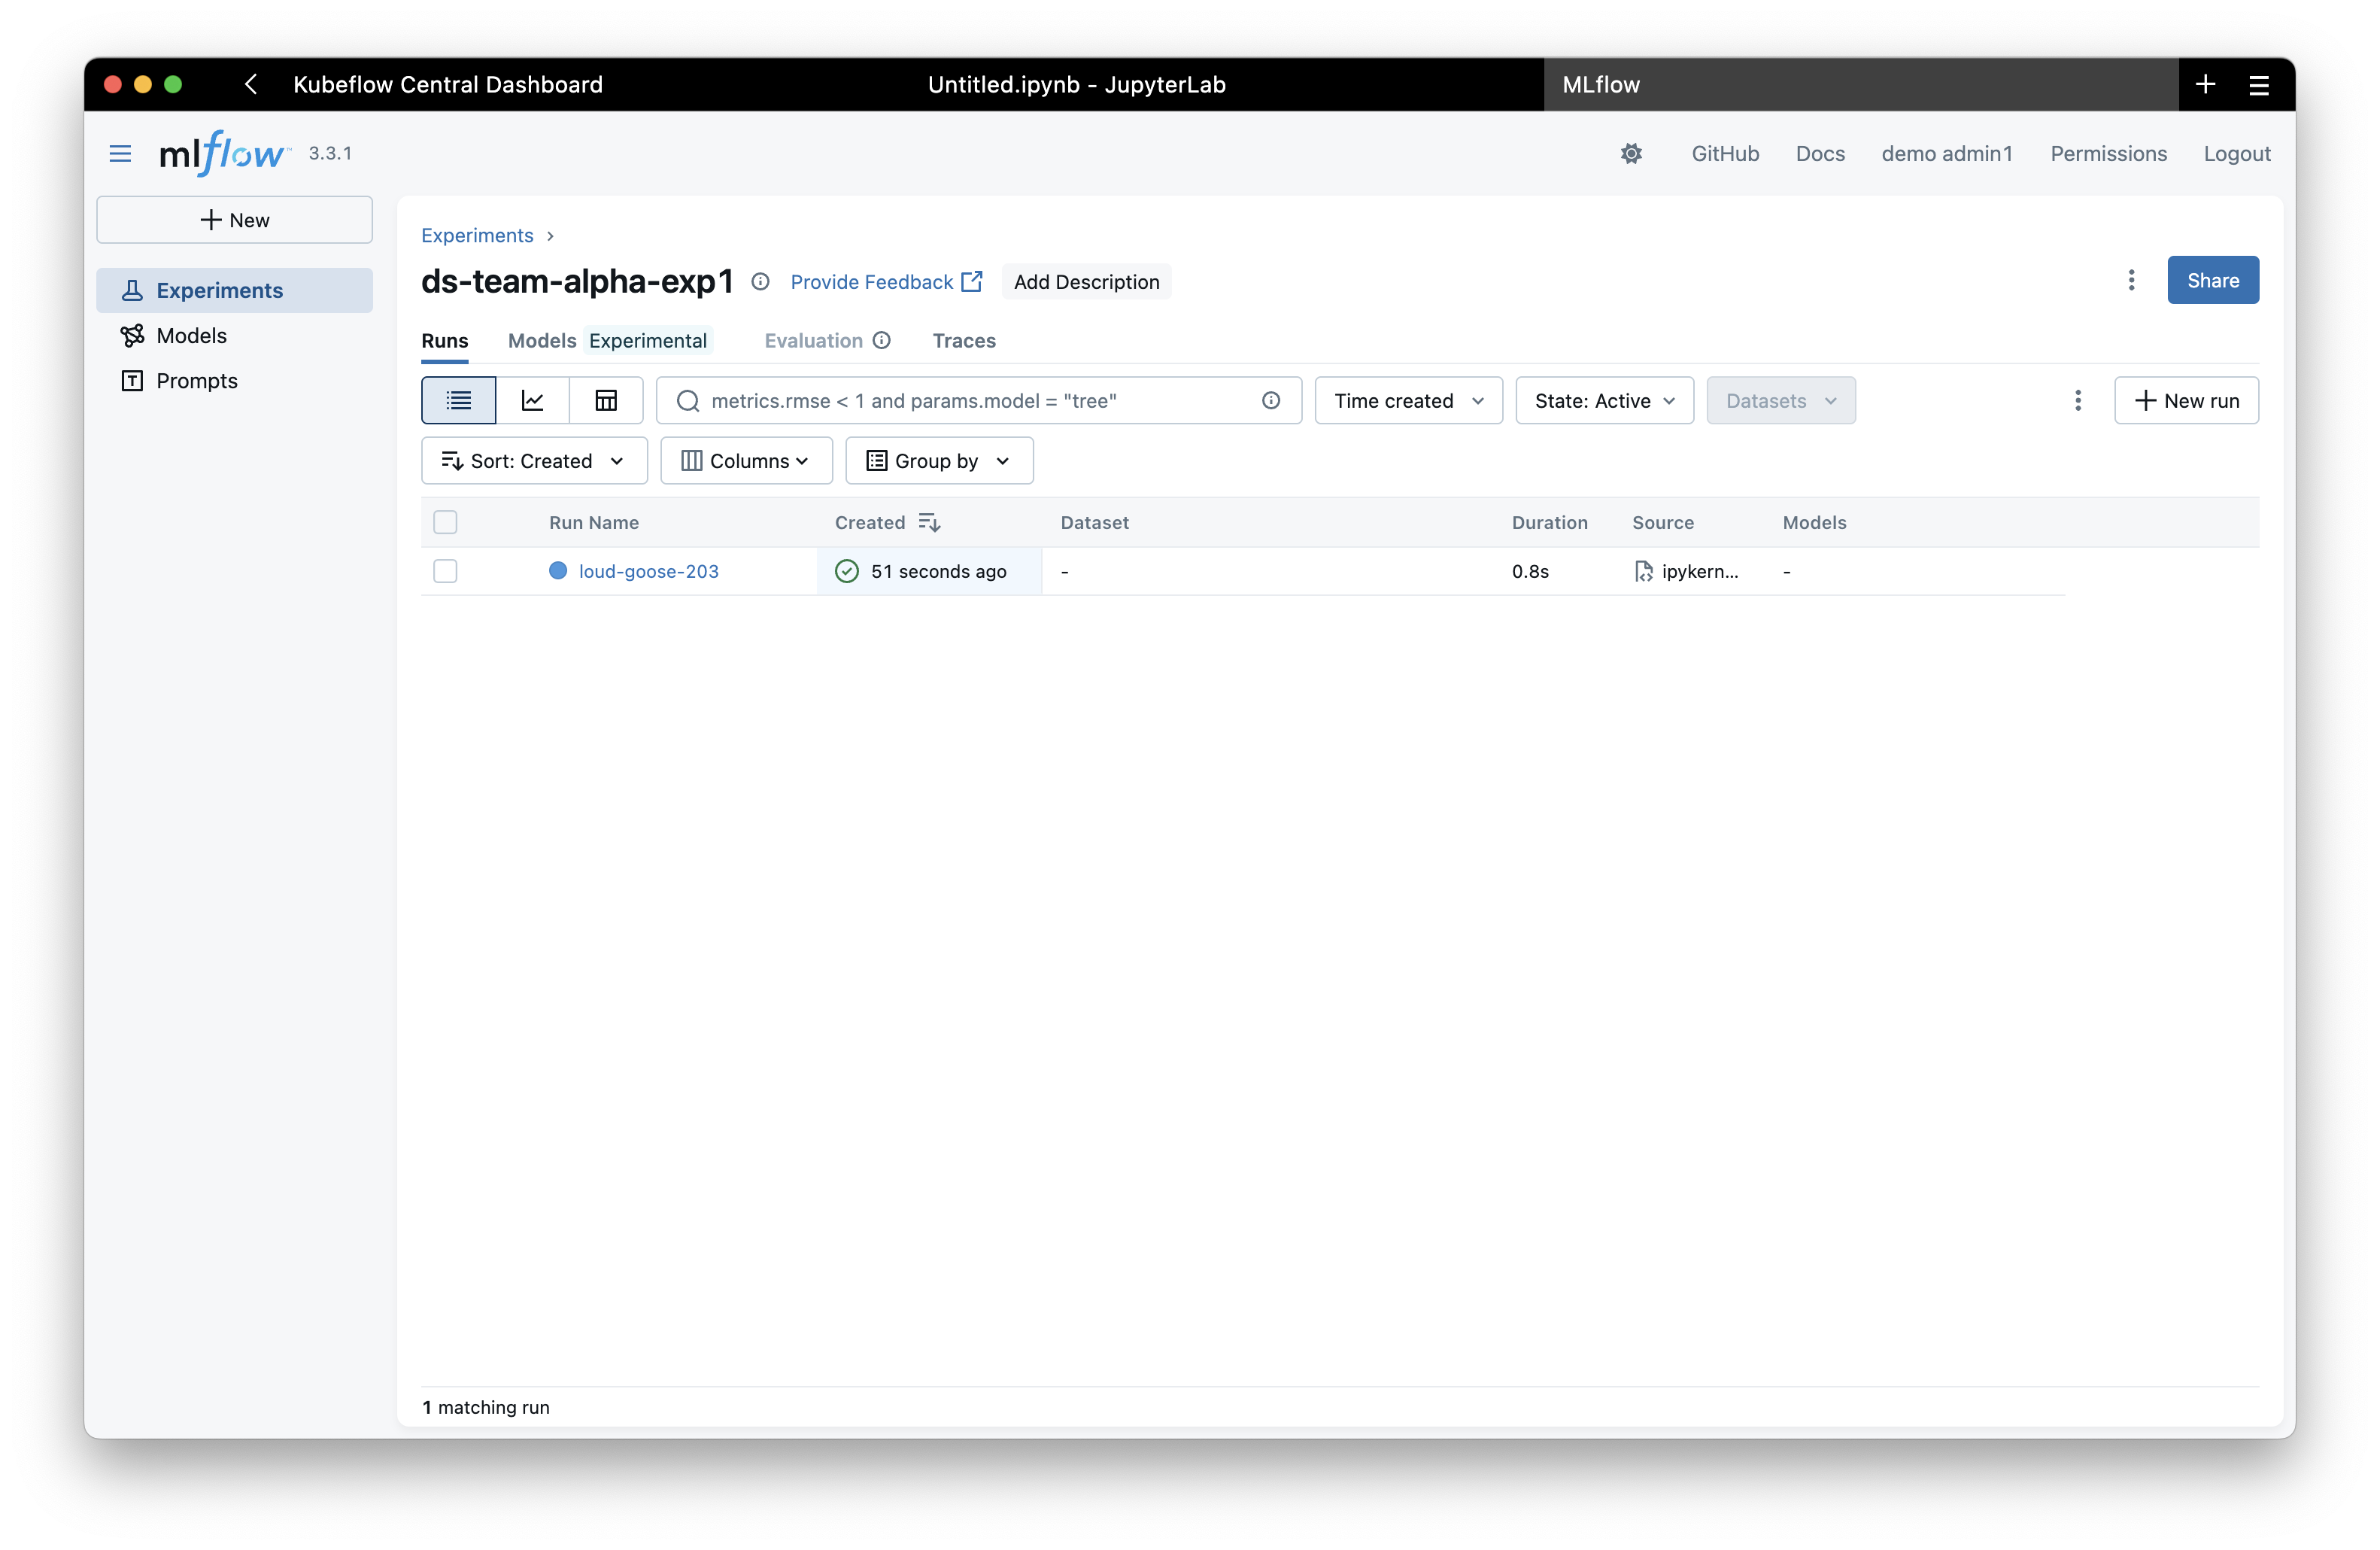The width and height of the screenshot is (2380, 1550).
Task: Check the checkbox for run loud-goose-203
Action: 445,571
